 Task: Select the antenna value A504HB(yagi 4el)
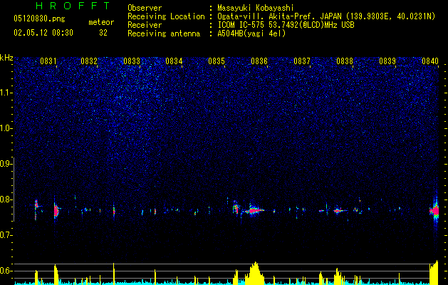[x=251, y=33]
